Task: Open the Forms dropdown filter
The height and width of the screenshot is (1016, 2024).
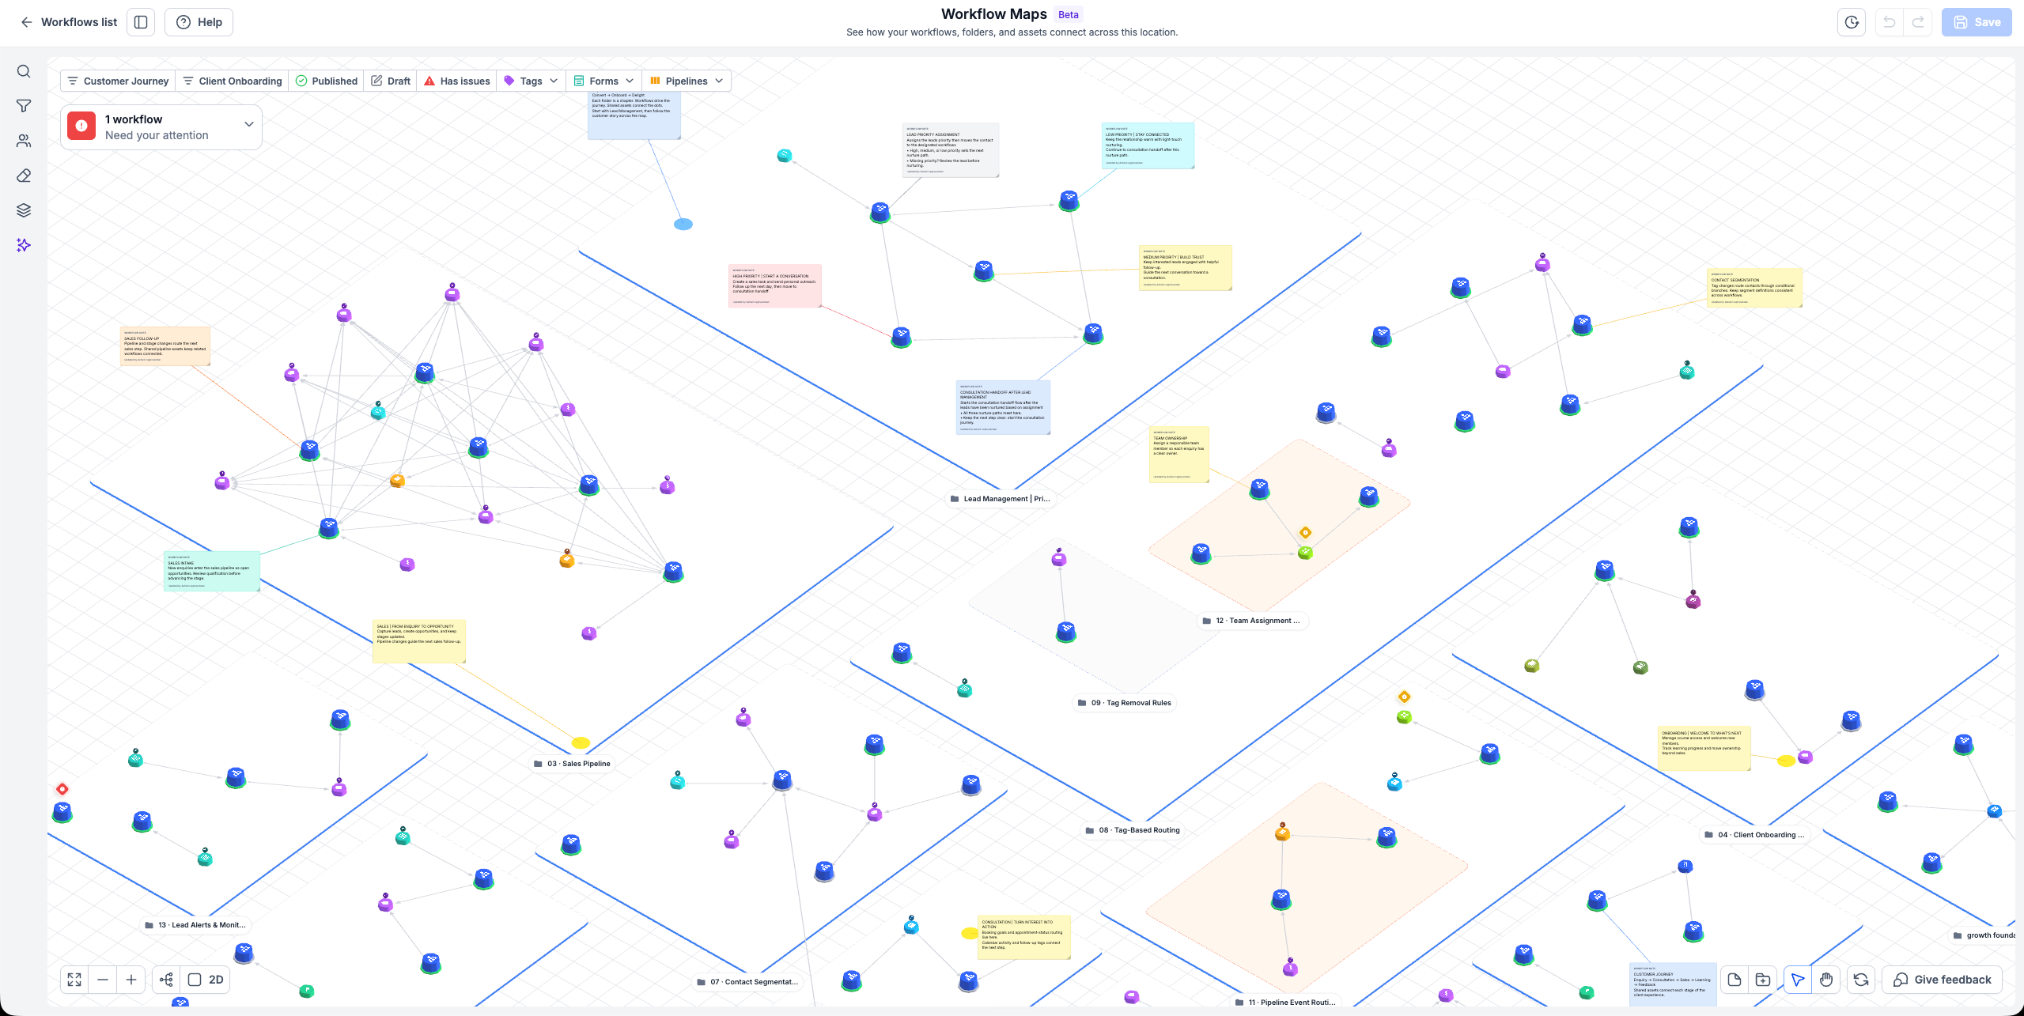Action: (x=603, y=81)
